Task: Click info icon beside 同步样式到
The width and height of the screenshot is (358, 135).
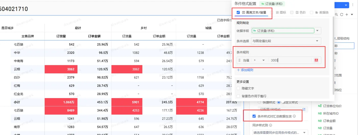Action: pyautogui.click(x=271, y=125)
